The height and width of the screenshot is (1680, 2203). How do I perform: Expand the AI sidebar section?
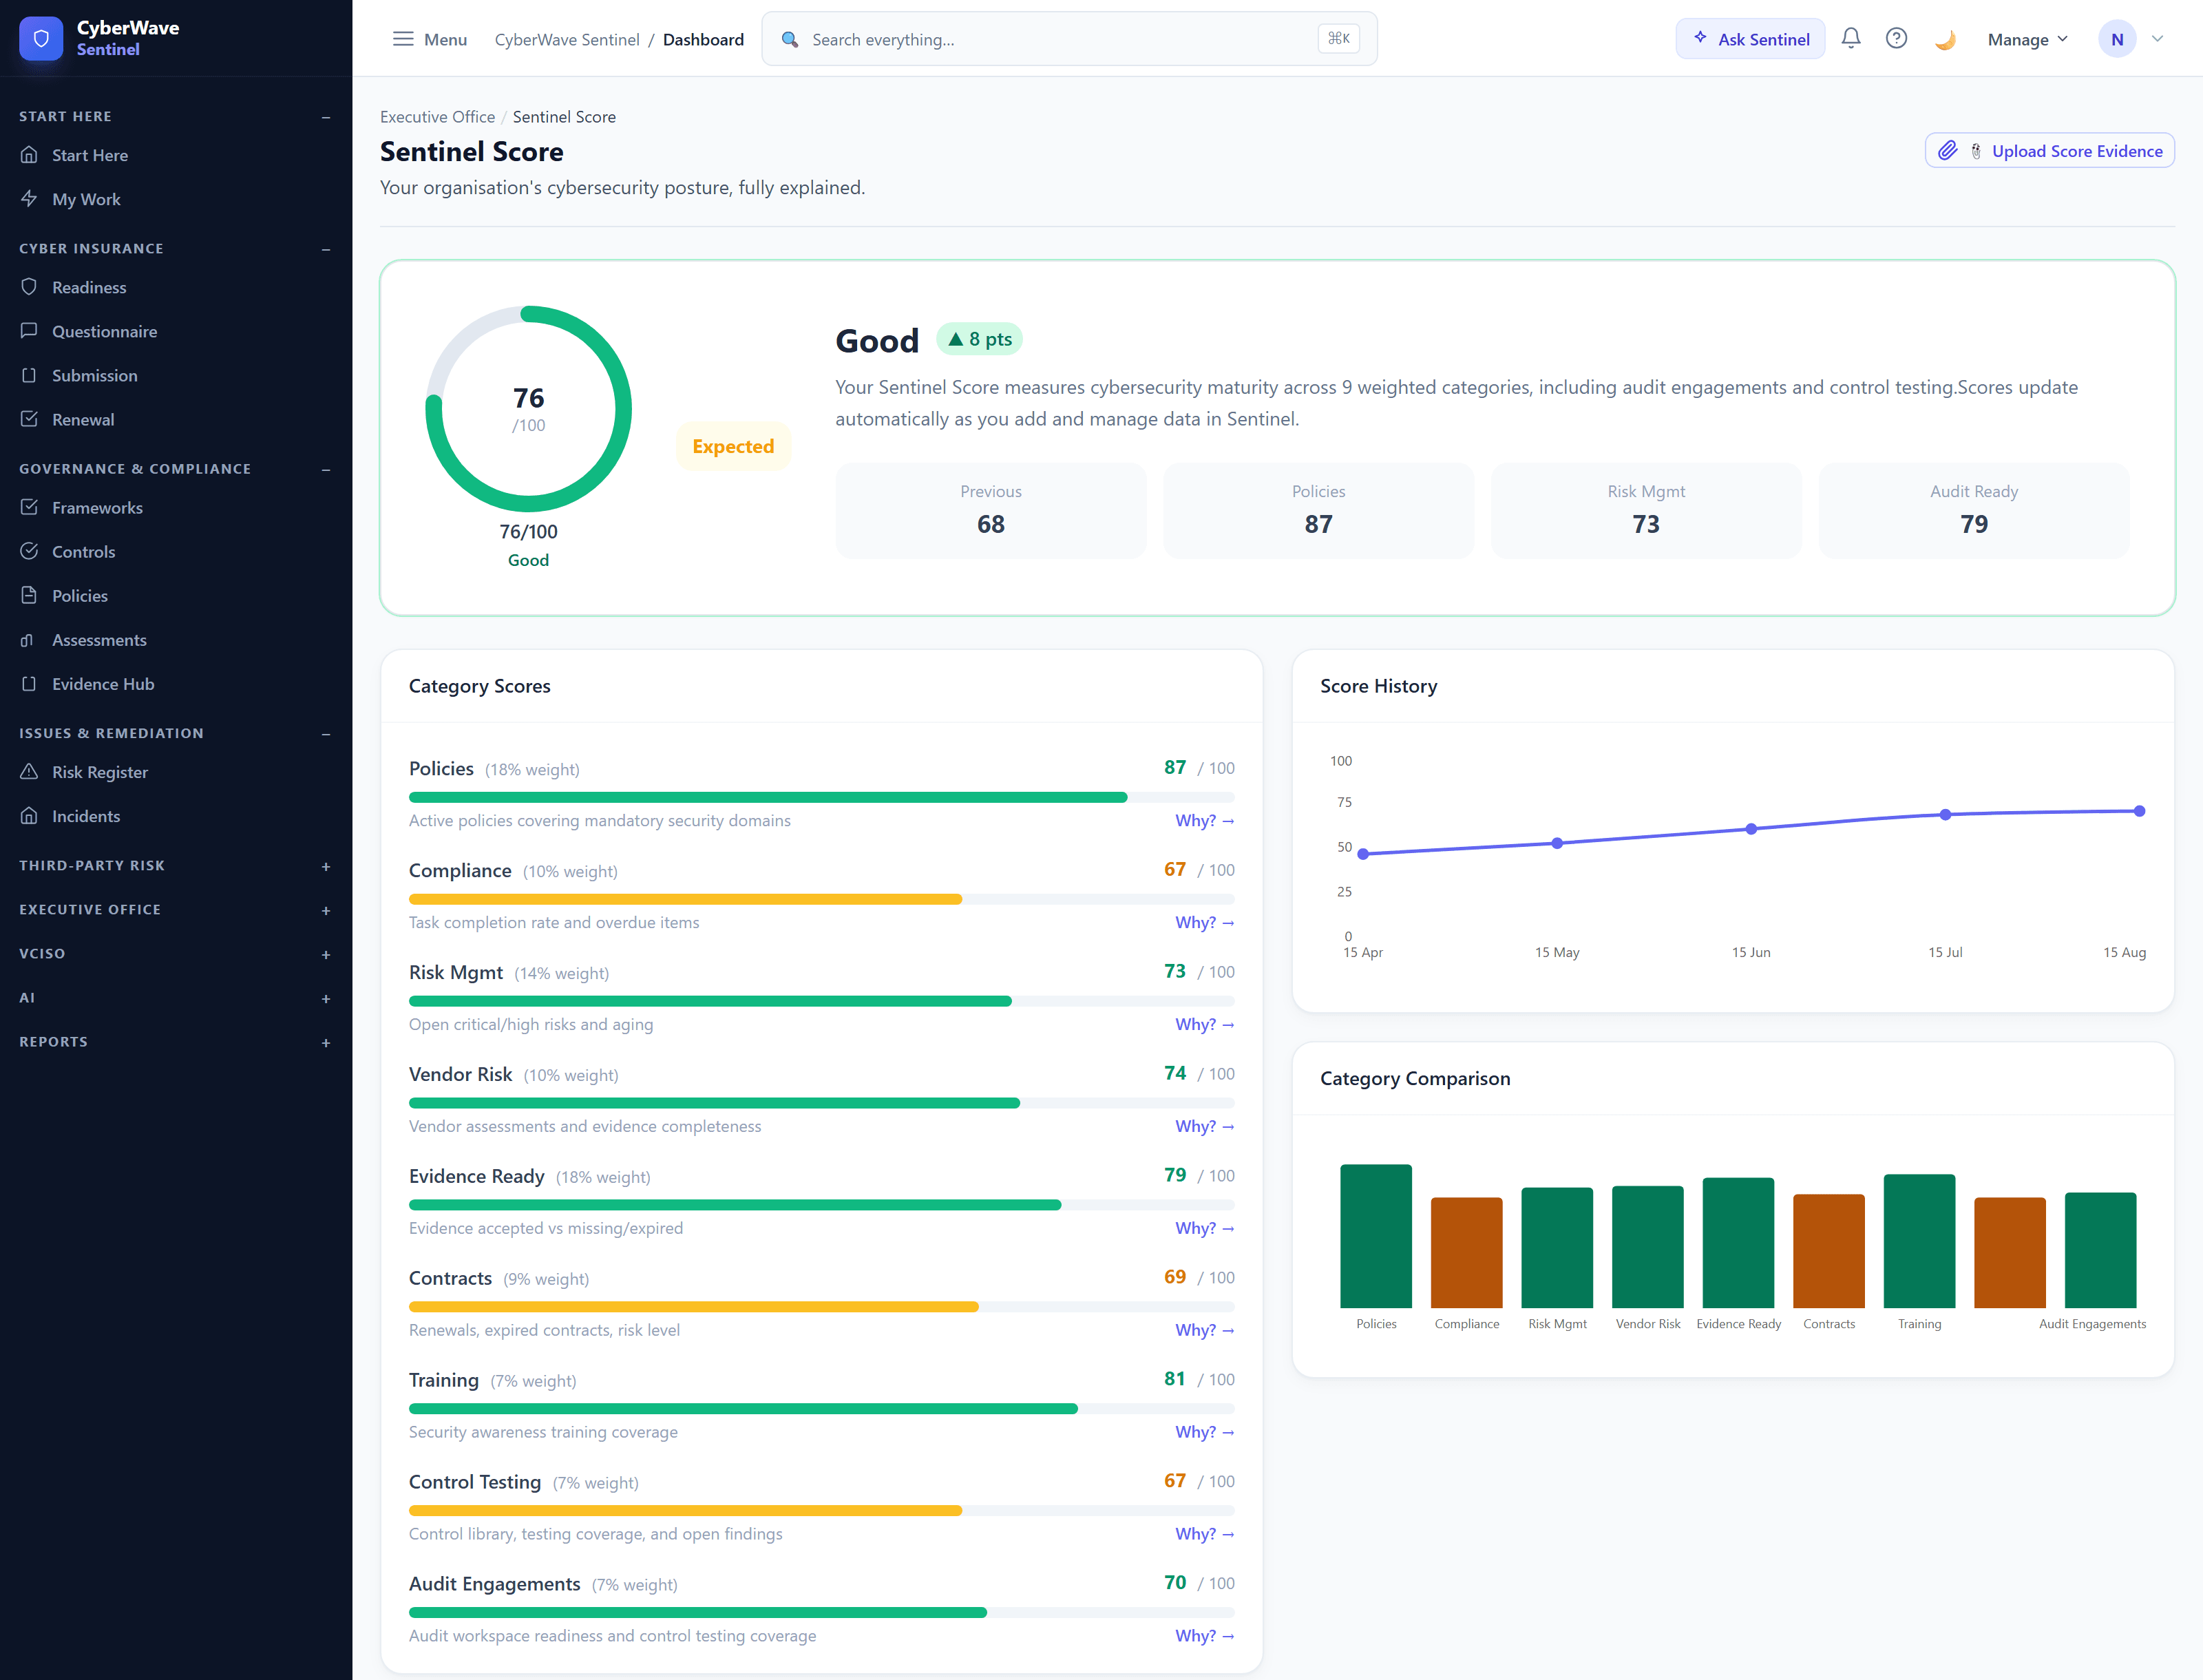326,998
